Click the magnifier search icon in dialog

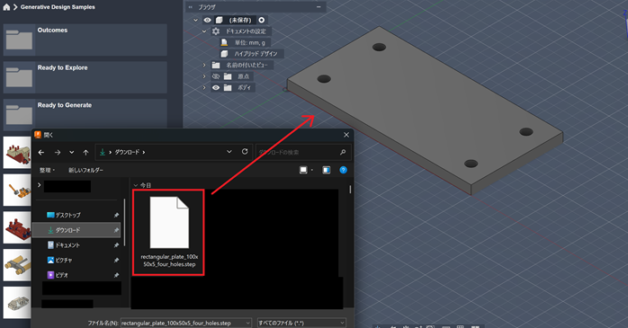[343, 152]
